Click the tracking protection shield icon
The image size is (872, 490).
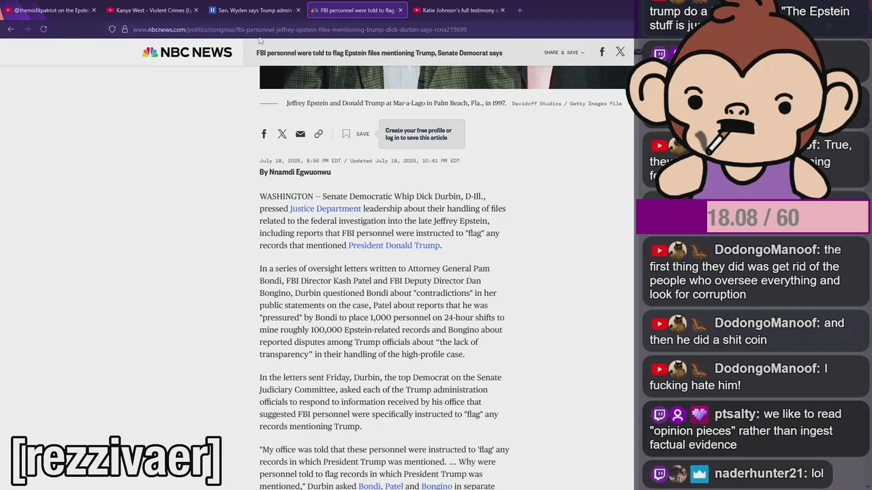(112, 29)
